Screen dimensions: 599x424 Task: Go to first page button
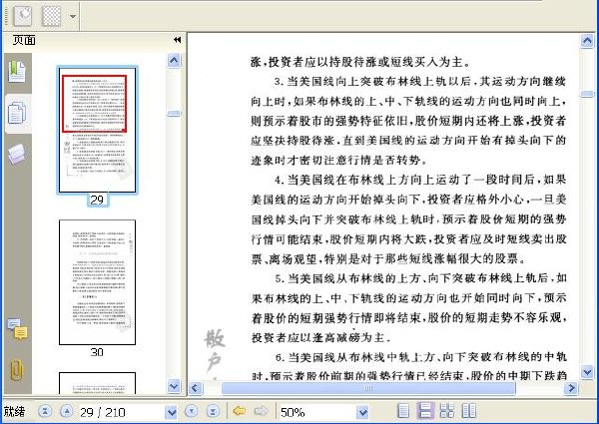45,411
